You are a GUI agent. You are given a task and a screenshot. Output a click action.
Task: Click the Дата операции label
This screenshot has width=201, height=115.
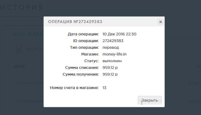[83, 34]
